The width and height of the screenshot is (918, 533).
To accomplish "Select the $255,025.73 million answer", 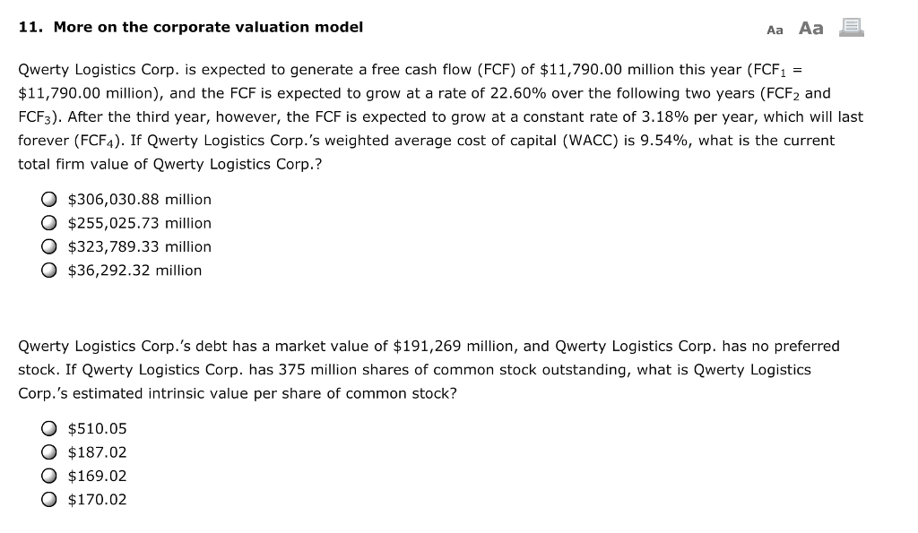I will pos(49,223).
